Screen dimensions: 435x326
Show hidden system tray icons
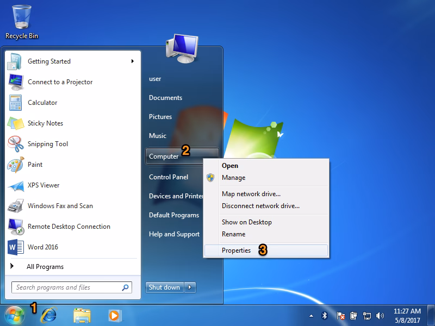pos(310,315)
